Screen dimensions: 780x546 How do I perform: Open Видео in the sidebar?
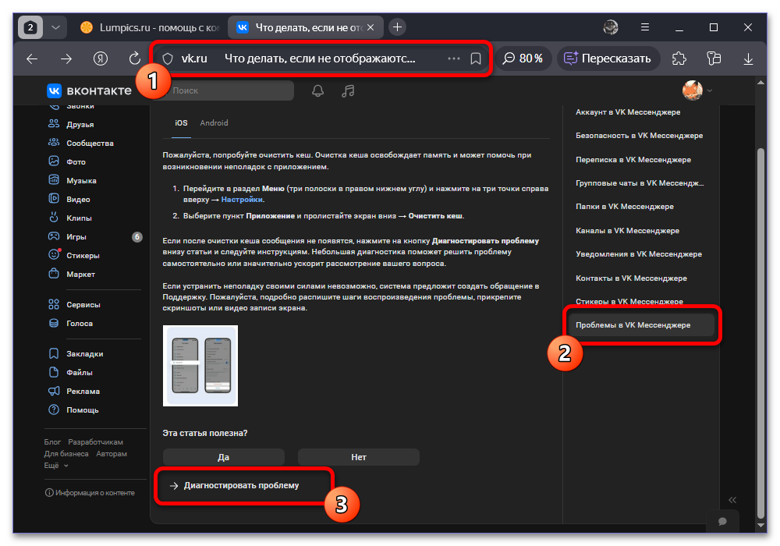[78, 200]
